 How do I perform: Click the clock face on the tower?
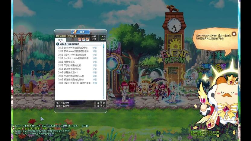coord(174,25)
